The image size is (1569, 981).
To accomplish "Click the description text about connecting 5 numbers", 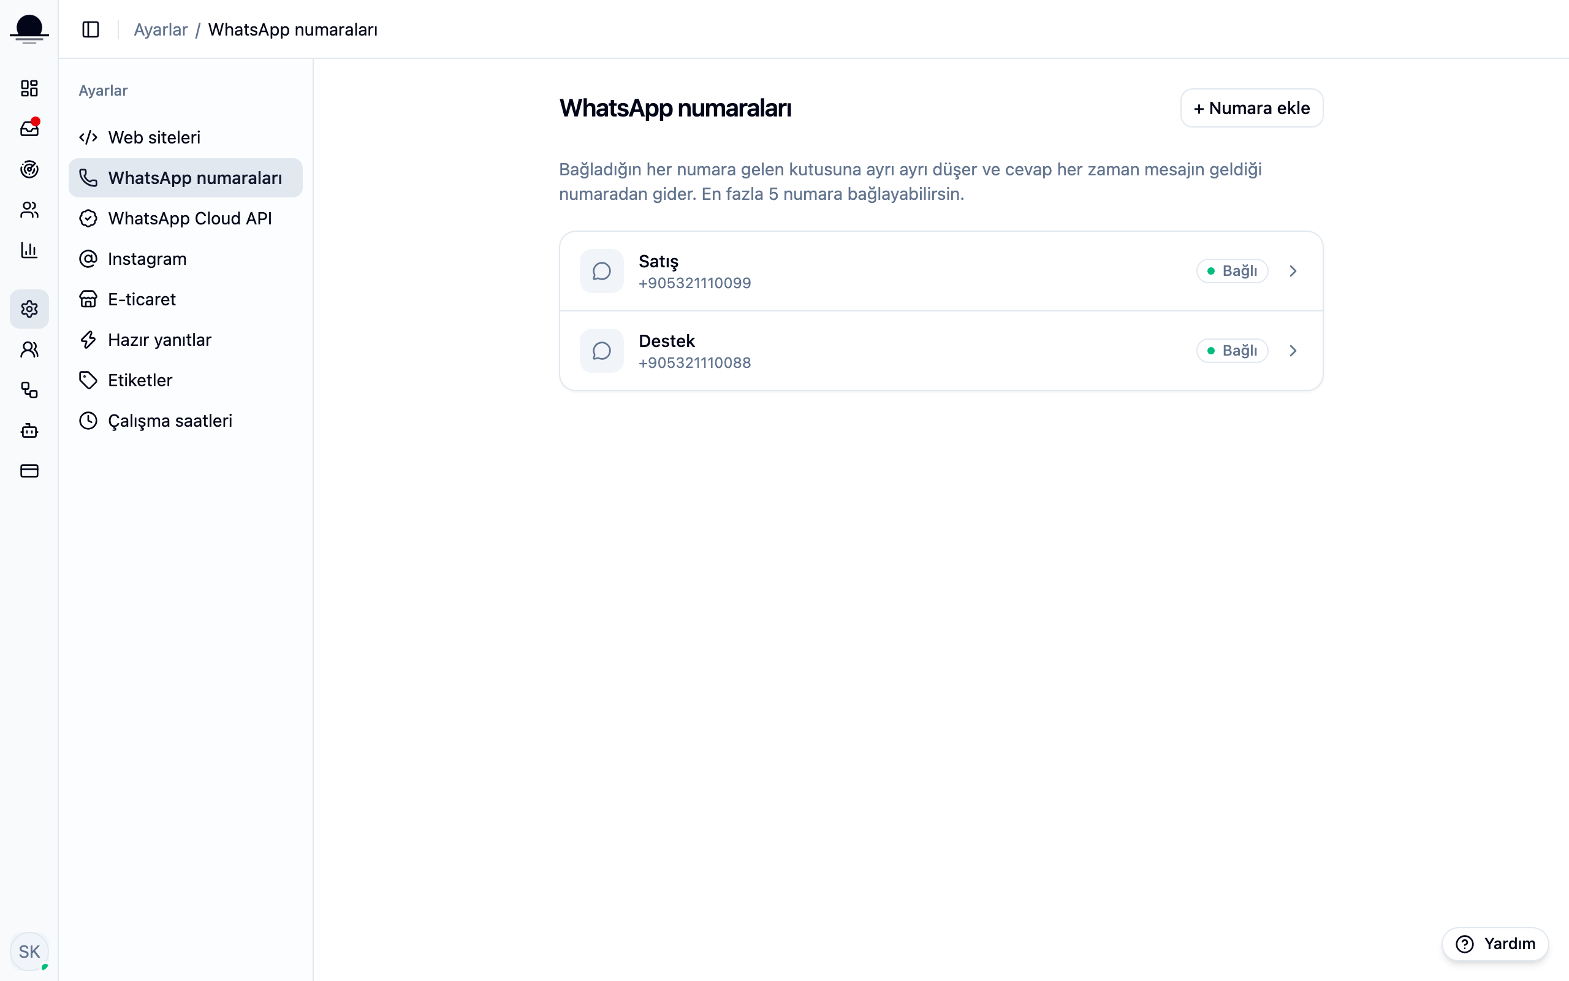I will coord(910,181).
